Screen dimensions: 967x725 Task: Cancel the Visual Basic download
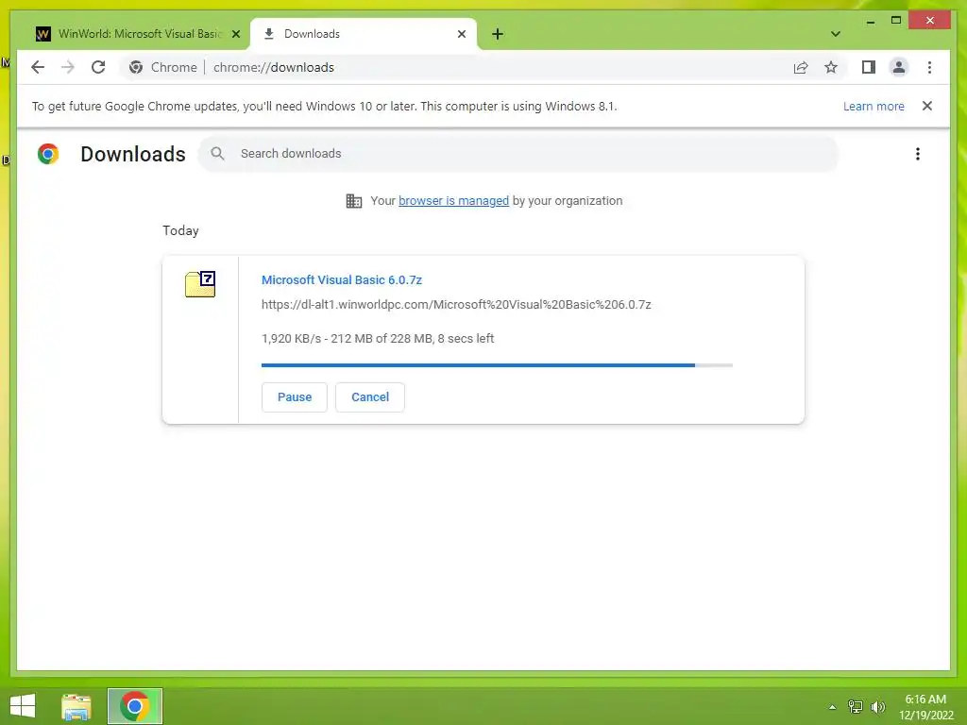click(370, 397)
